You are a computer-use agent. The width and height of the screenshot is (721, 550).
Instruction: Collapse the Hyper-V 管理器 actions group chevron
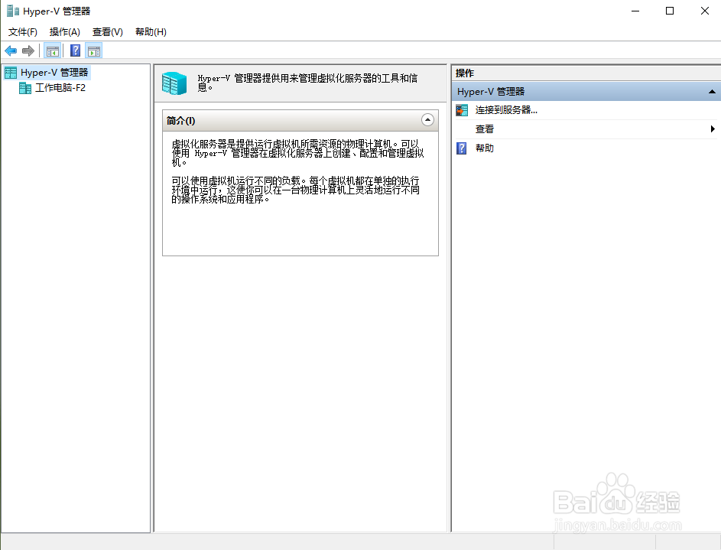pyautogui.click(x=711, y=91)
